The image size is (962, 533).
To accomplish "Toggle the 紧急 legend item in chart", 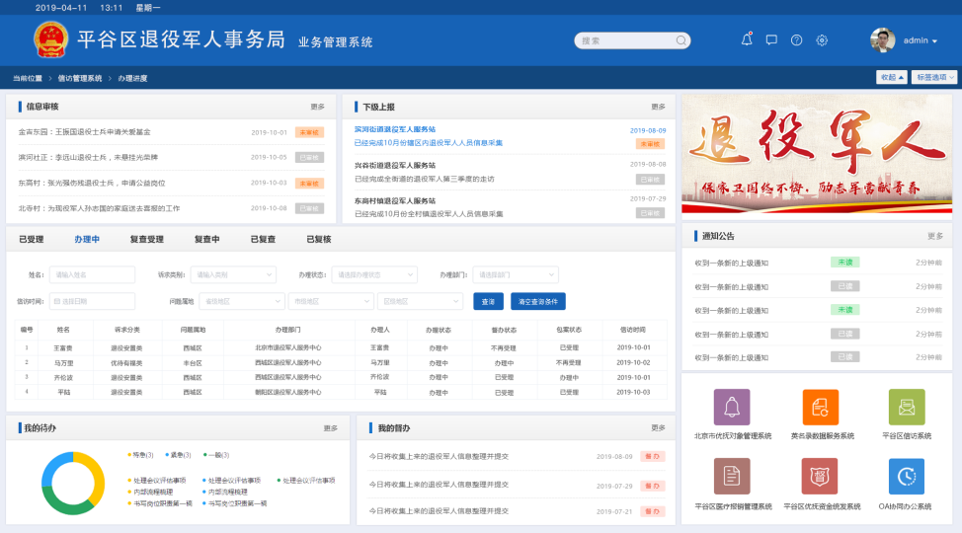I will [x=178, y=455].
